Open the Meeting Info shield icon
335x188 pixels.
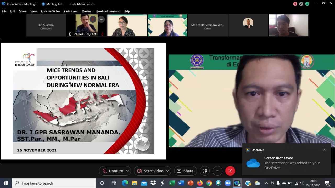43,4
